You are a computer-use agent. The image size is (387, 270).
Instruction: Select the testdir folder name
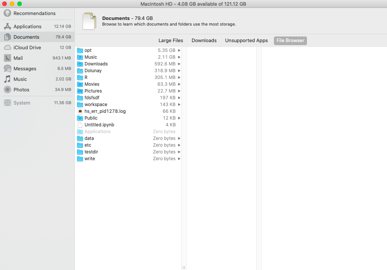[91, 152]
